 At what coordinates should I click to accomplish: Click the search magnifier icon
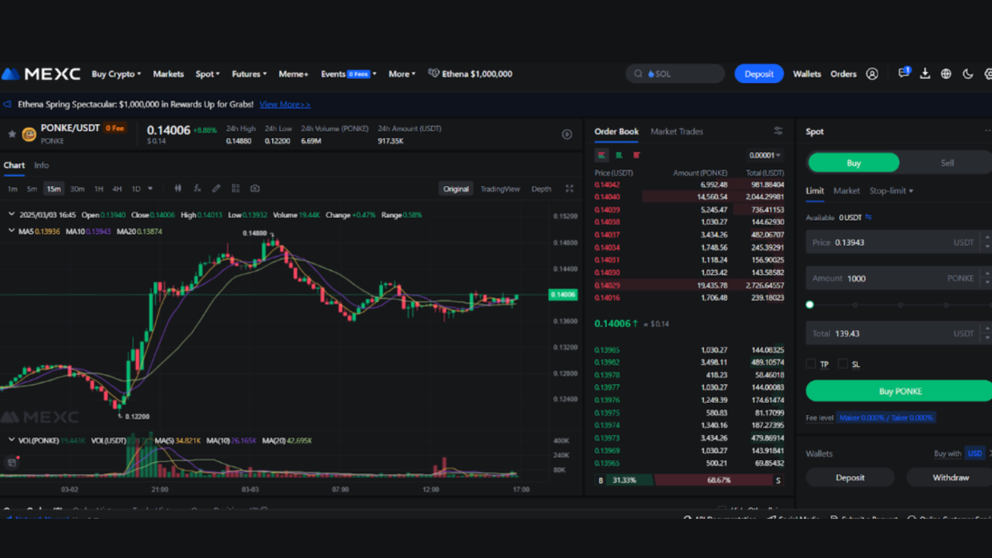tap(638, 74)
